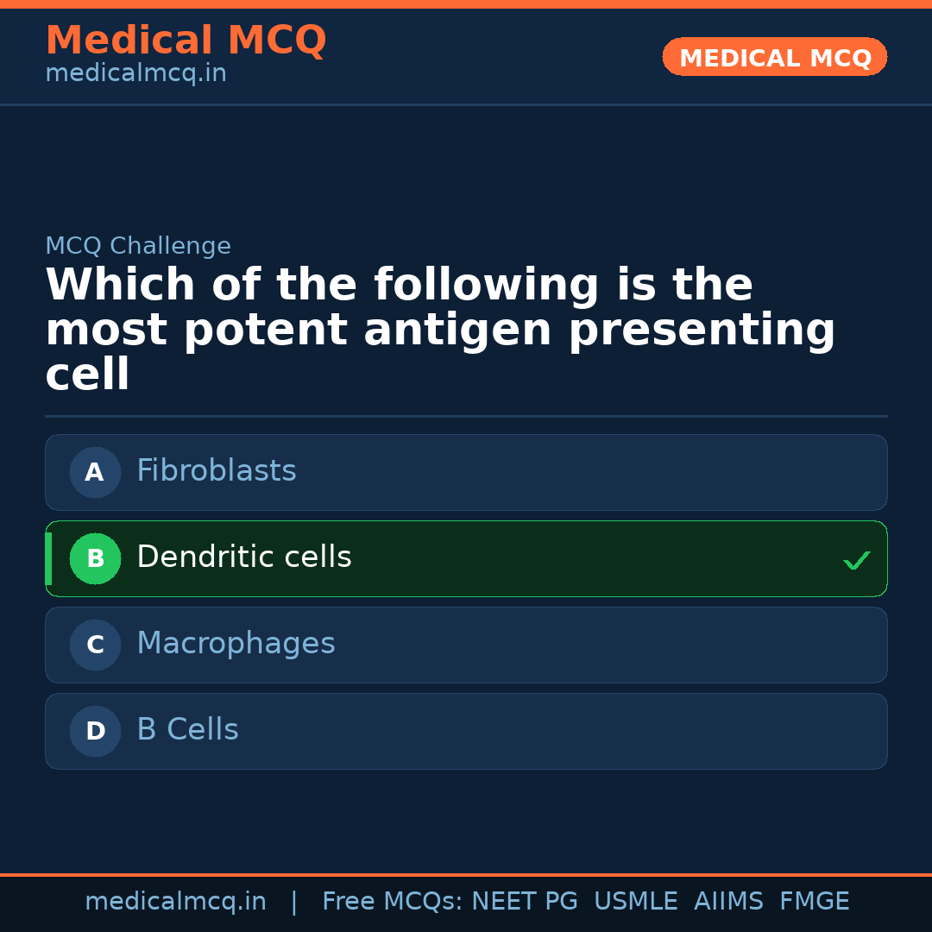Select the Dendritic cells answer text
The width and height of the screenshot is (932, 932).
pyautogui.click(x=244, y=557)
